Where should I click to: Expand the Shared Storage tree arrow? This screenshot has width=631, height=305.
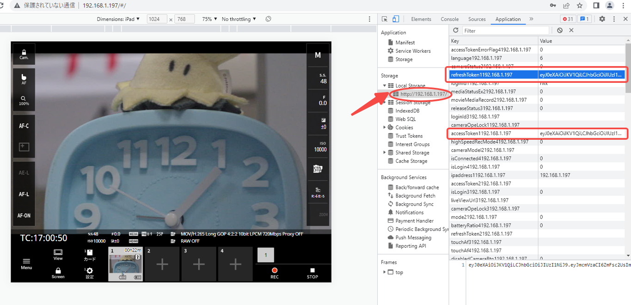coord(385,153)
